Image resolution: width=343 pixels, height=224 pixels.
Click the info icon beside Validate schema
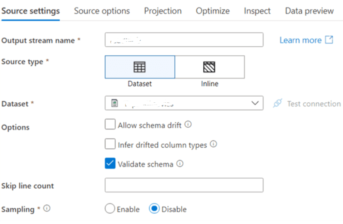180,163
